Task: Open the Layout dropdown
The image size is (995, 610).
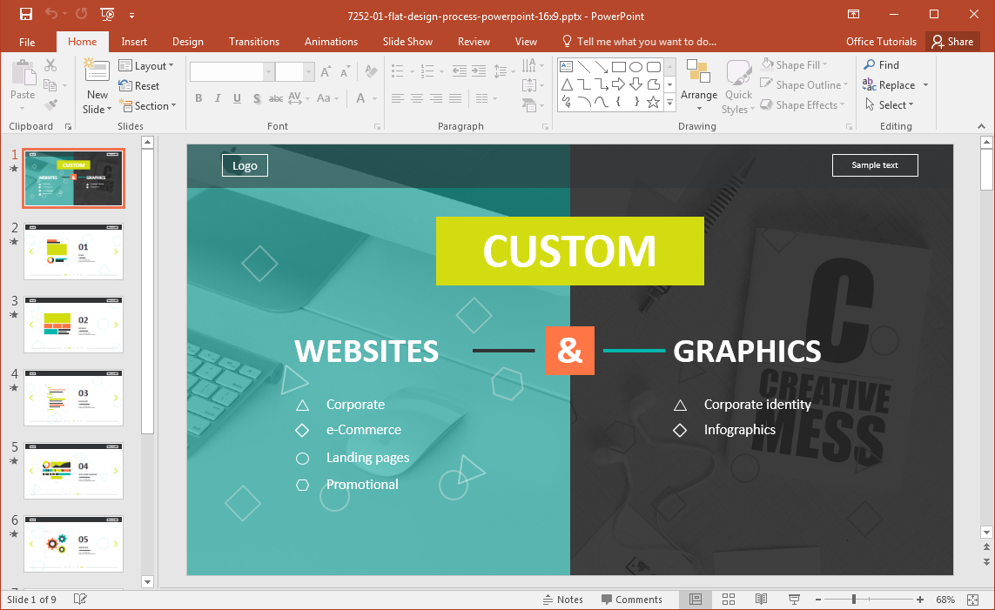Action: (x=146, y=66)
